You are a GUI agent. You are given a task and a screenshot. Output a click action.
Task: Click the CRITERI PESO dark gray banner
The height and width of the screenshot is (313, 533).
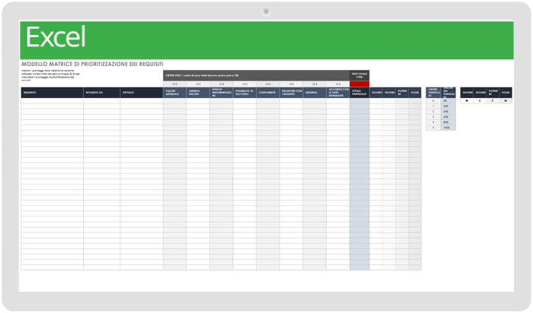pos(257,75)
